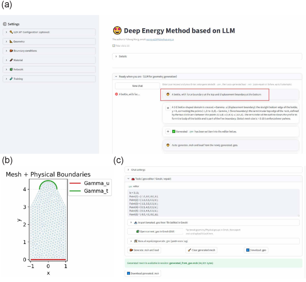Click the toolbox icon in Tools header
Image resolution: width=306 pixels, height=282 pixels.
133,179
